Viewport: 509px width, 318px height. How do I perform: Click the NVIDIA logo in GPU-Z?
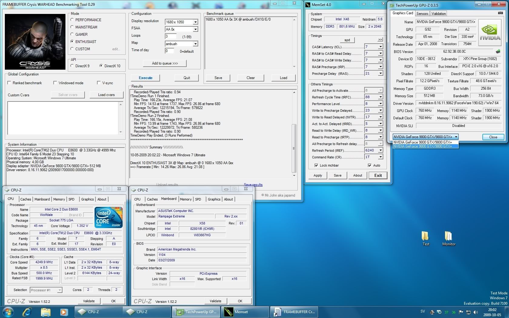[490, 33]
